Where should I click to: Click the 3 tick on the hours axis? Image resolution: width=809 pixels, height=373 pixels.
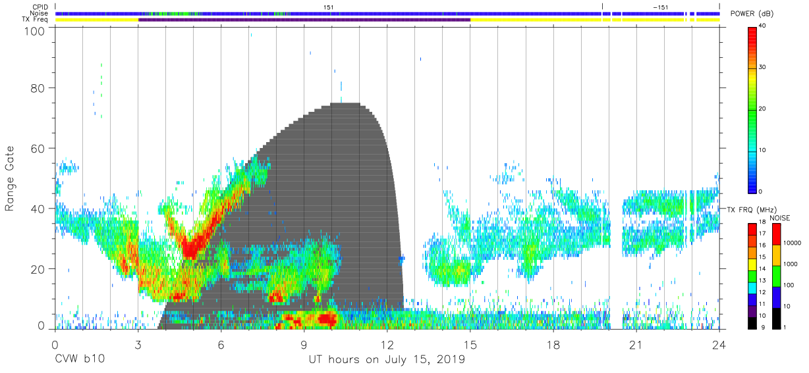point(138,345)
